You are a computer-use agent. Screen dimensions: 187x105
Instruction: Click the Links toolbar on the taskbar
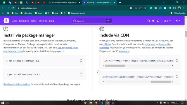tap(7, 103)
